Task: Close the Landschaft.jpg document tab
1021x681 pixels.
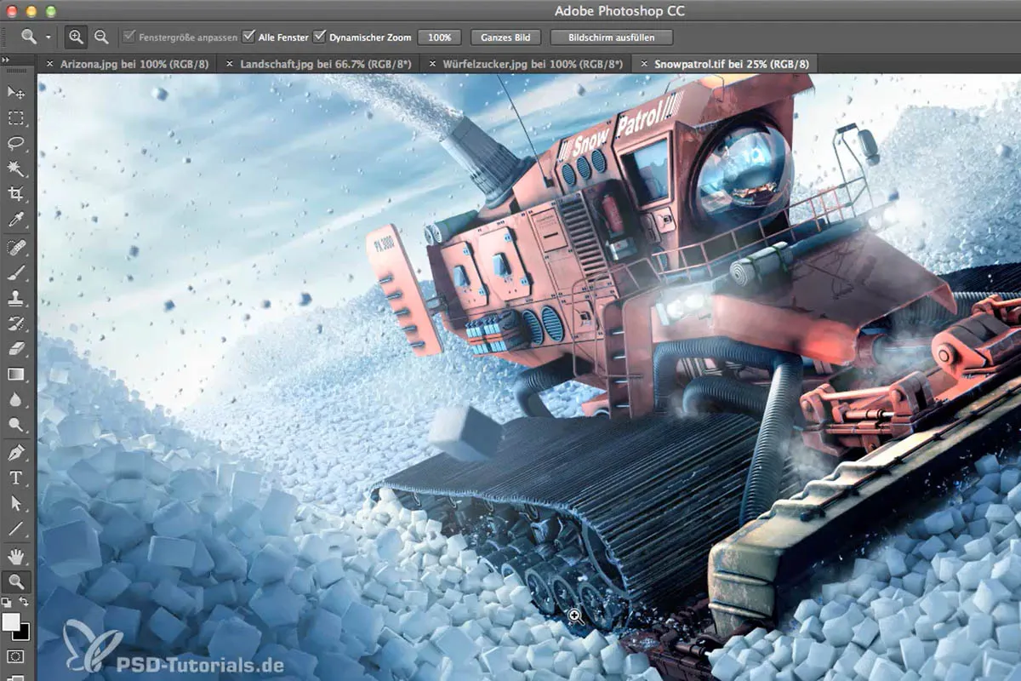Action: click(x=229, y=64)
